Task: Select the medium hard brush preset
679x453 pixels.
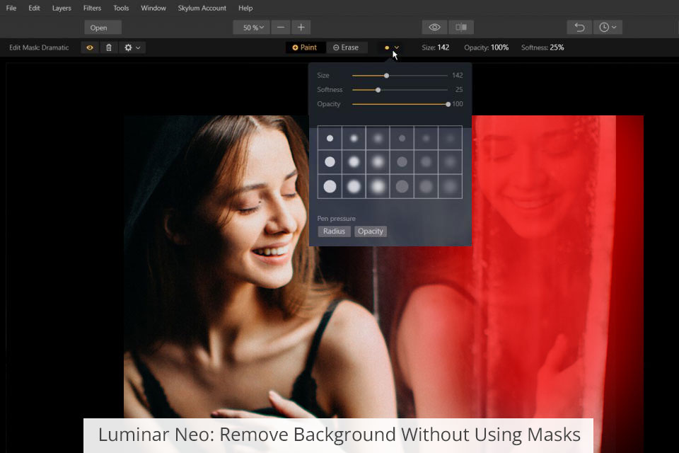Action: pos(330,162)
